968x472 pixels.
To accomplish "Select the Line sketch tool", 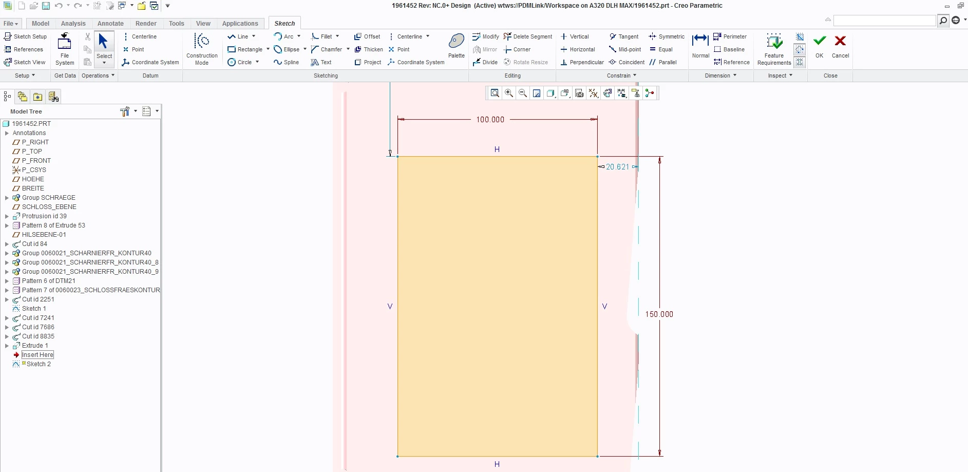I will pos(238,36).
